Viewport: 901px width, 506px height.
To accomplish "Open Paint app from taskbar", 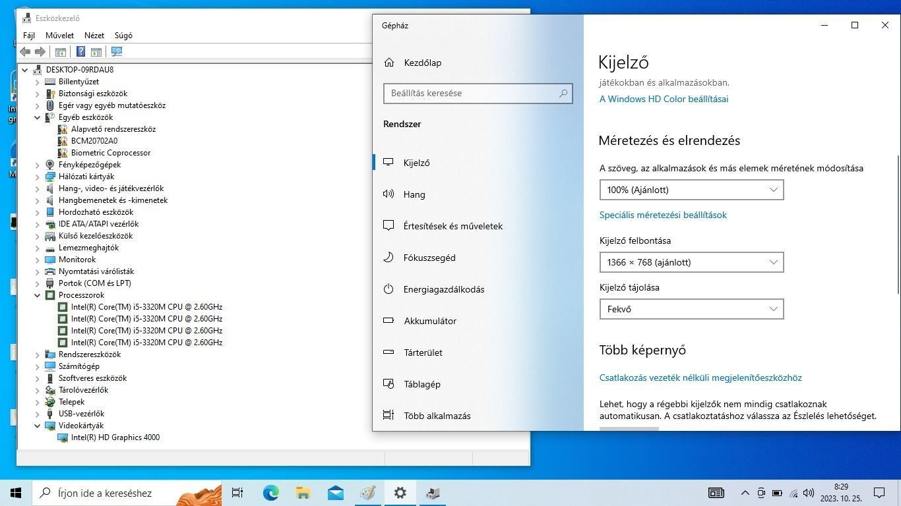I will (x=368, y=493).
